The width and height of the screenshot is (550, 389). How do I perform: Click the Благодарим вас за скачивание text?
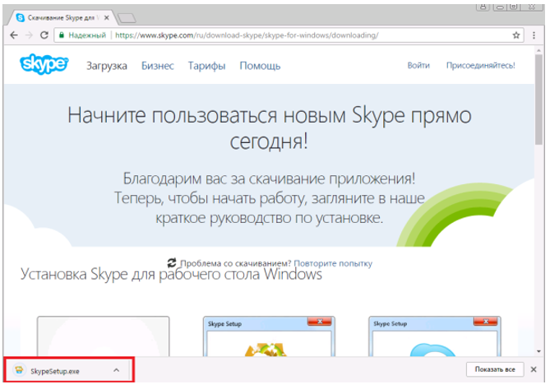tap(269, 179)
